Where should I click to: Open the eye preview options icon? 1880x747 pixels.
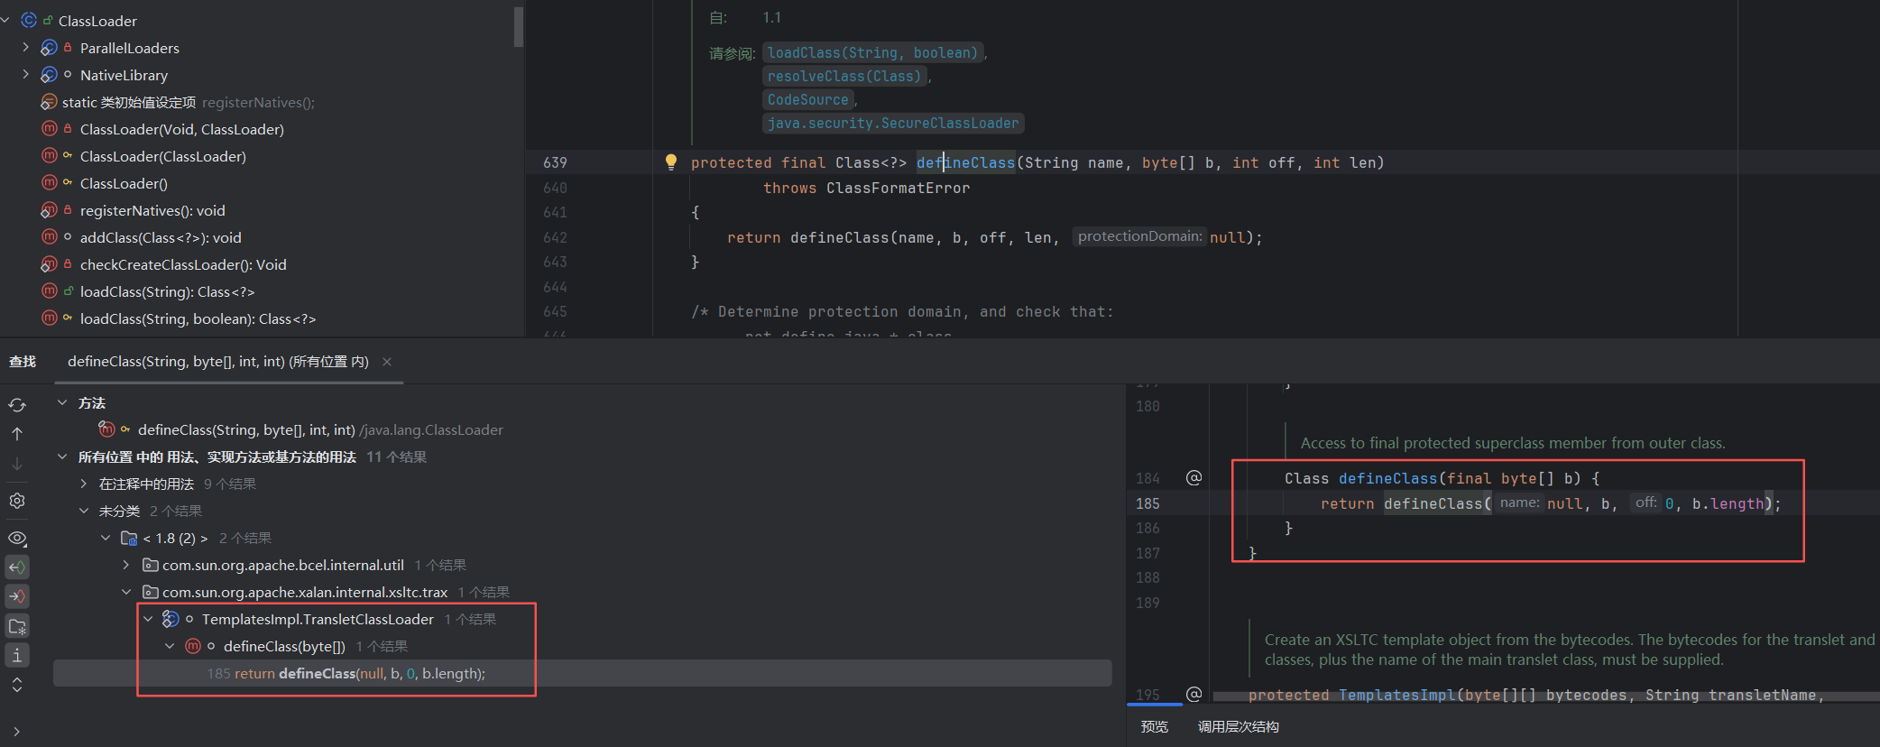pos(17,539)
